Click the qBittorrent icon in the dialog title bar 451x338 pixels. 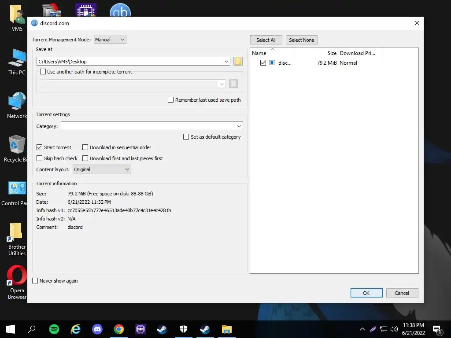tap(34, 23)
